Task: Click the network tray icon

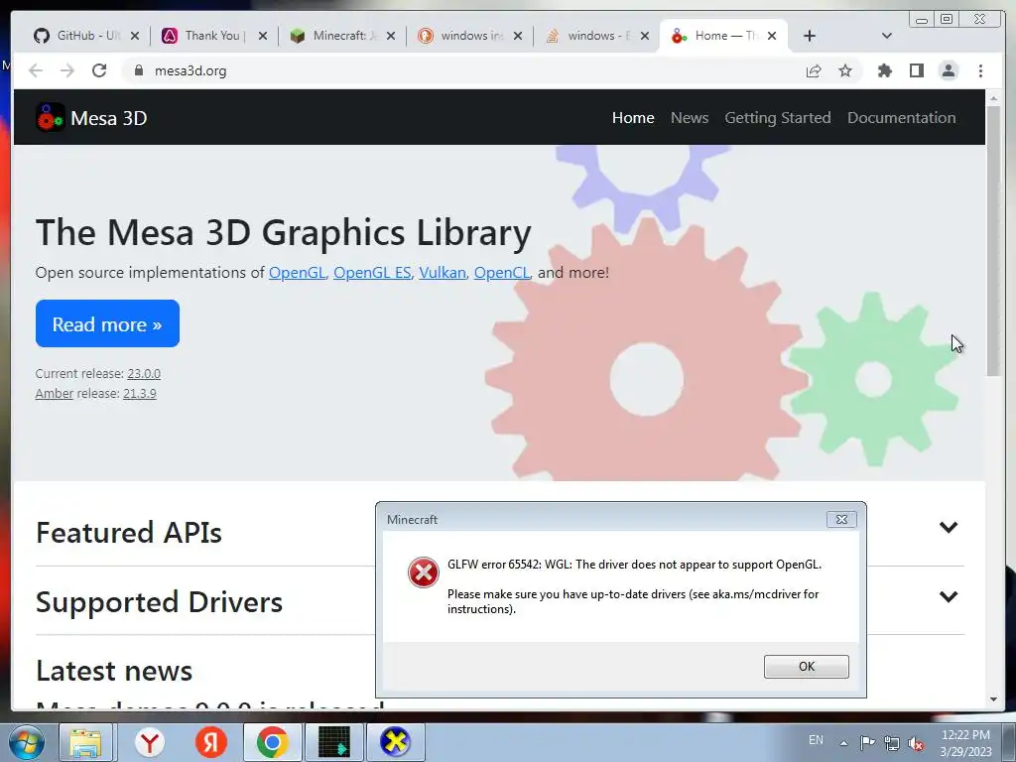Action: (892, 743)
